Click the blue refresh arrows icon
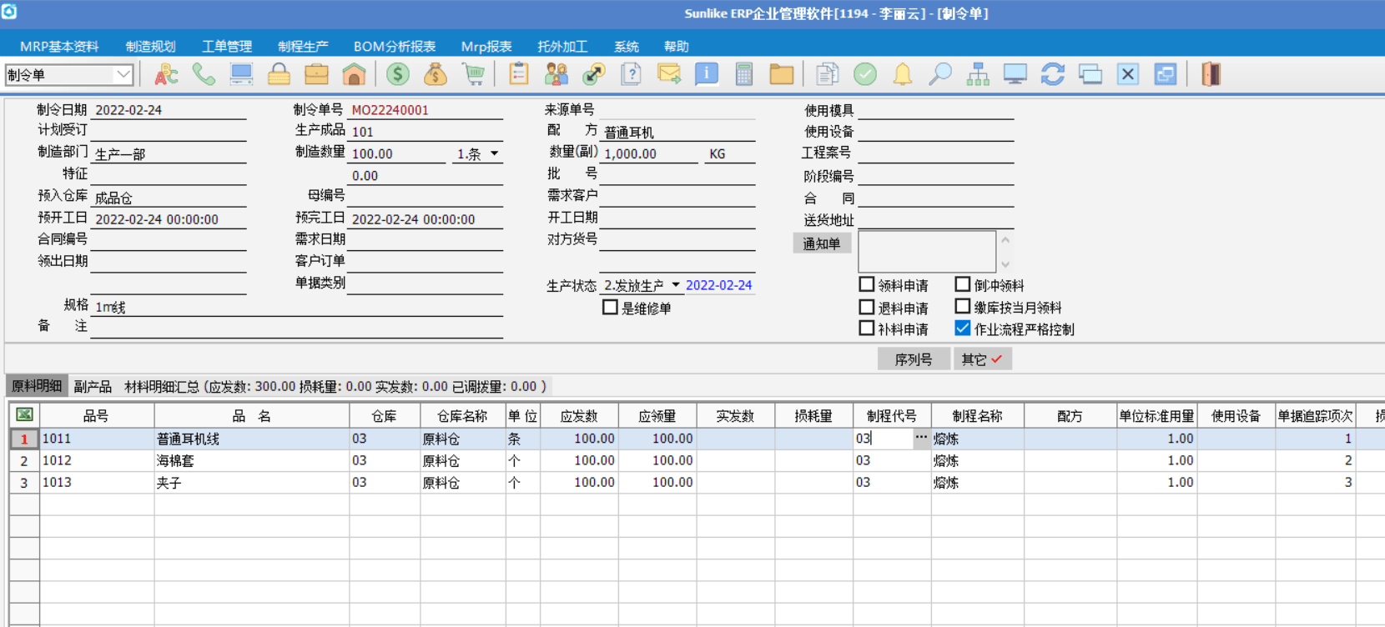 (x=1052, y=74)
